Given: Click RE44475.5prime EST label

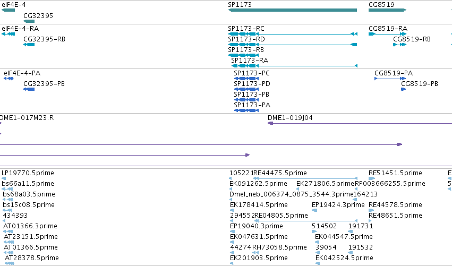Looking at the screenshot, I should pyautogui.click(x=280, y=173).
